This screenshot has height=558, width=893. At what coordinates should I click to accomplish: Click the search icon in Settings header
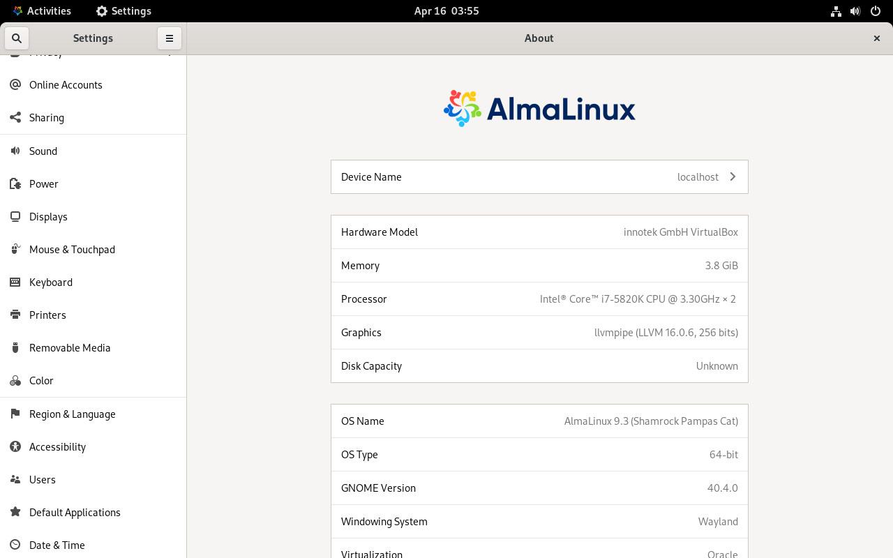17,38
